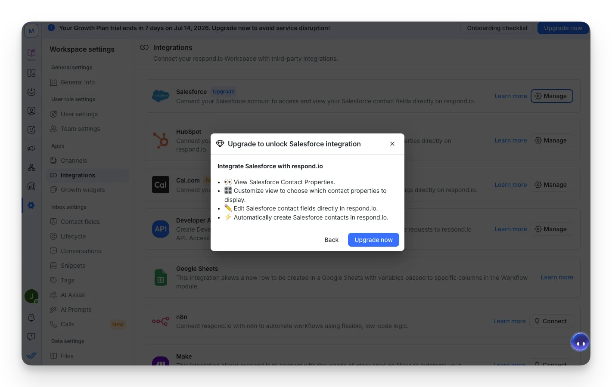Click the HubSpot logo

pyautogui.click(x=161, y=140)
